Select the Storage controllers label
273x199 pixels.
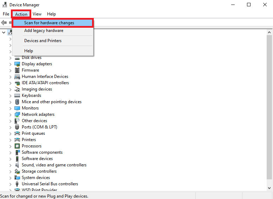pyautogui.click(x=39, y=171)
